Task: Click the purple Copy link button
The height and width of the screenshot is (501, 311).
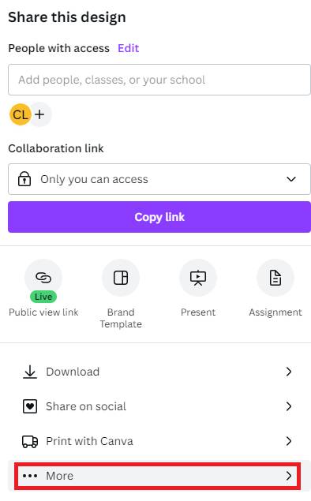Action: 159,217
